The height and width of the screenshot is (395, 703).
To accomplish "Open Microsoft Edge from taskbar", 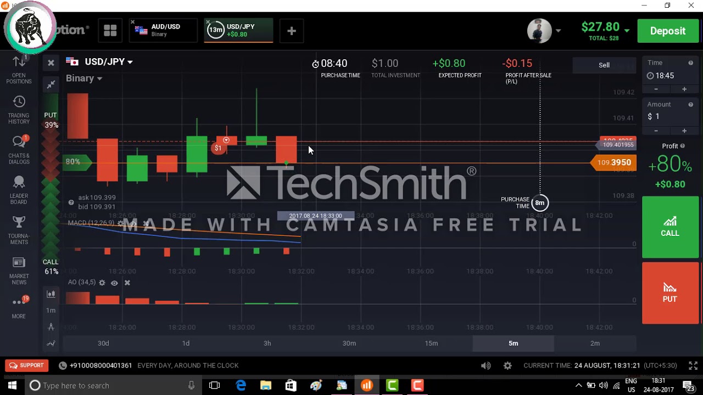I will [x=241, y=385].
